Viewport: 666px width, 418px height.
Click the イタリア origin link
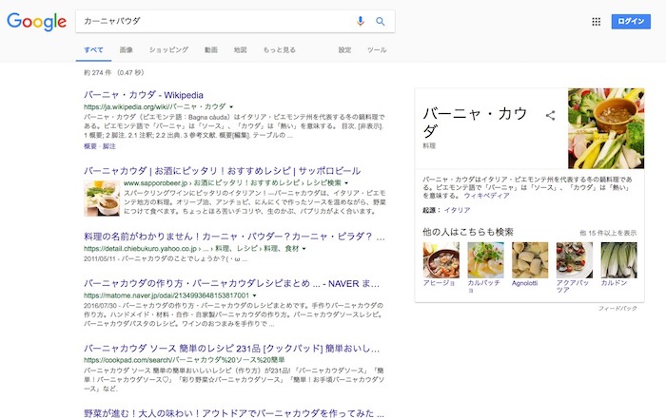tap(457, 210)
